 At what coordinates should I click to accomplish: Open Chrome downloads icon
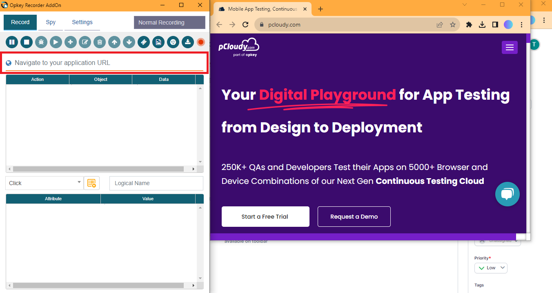482,25
